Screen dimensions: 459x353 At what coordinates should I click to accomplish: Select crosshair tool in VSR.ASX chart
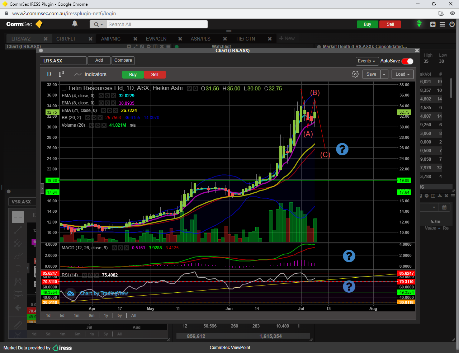[18, 217]
